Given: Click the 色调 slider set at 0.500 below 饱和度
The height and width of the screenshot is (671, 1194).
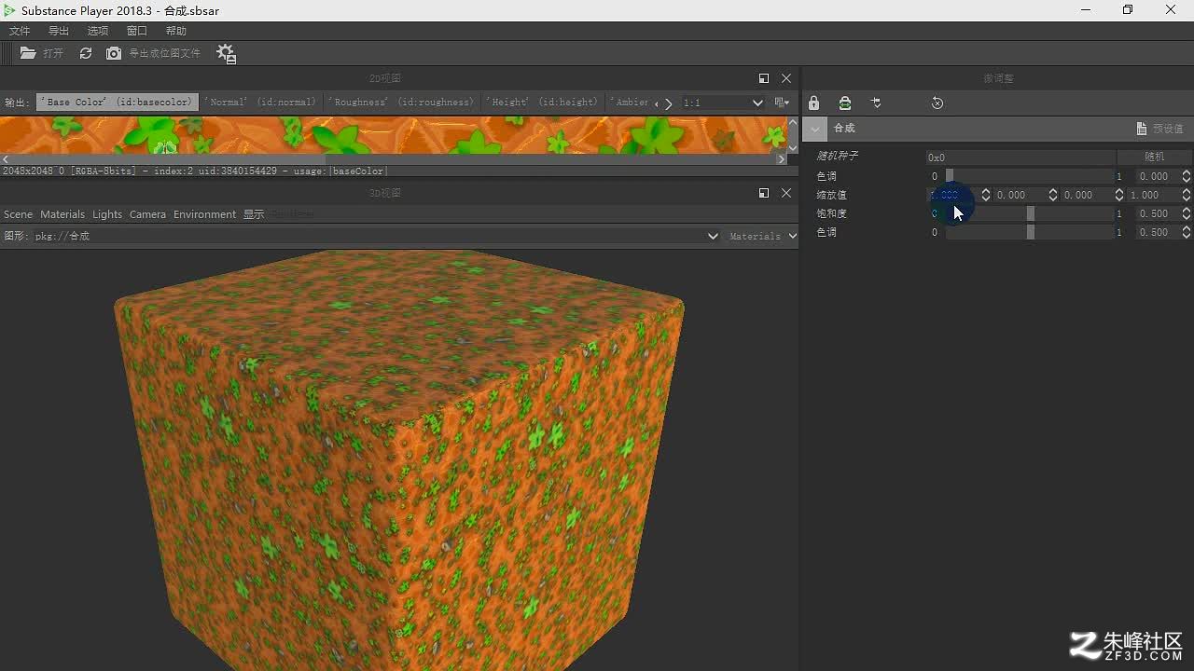Looking at the screenshot, I should [1030, 232].
